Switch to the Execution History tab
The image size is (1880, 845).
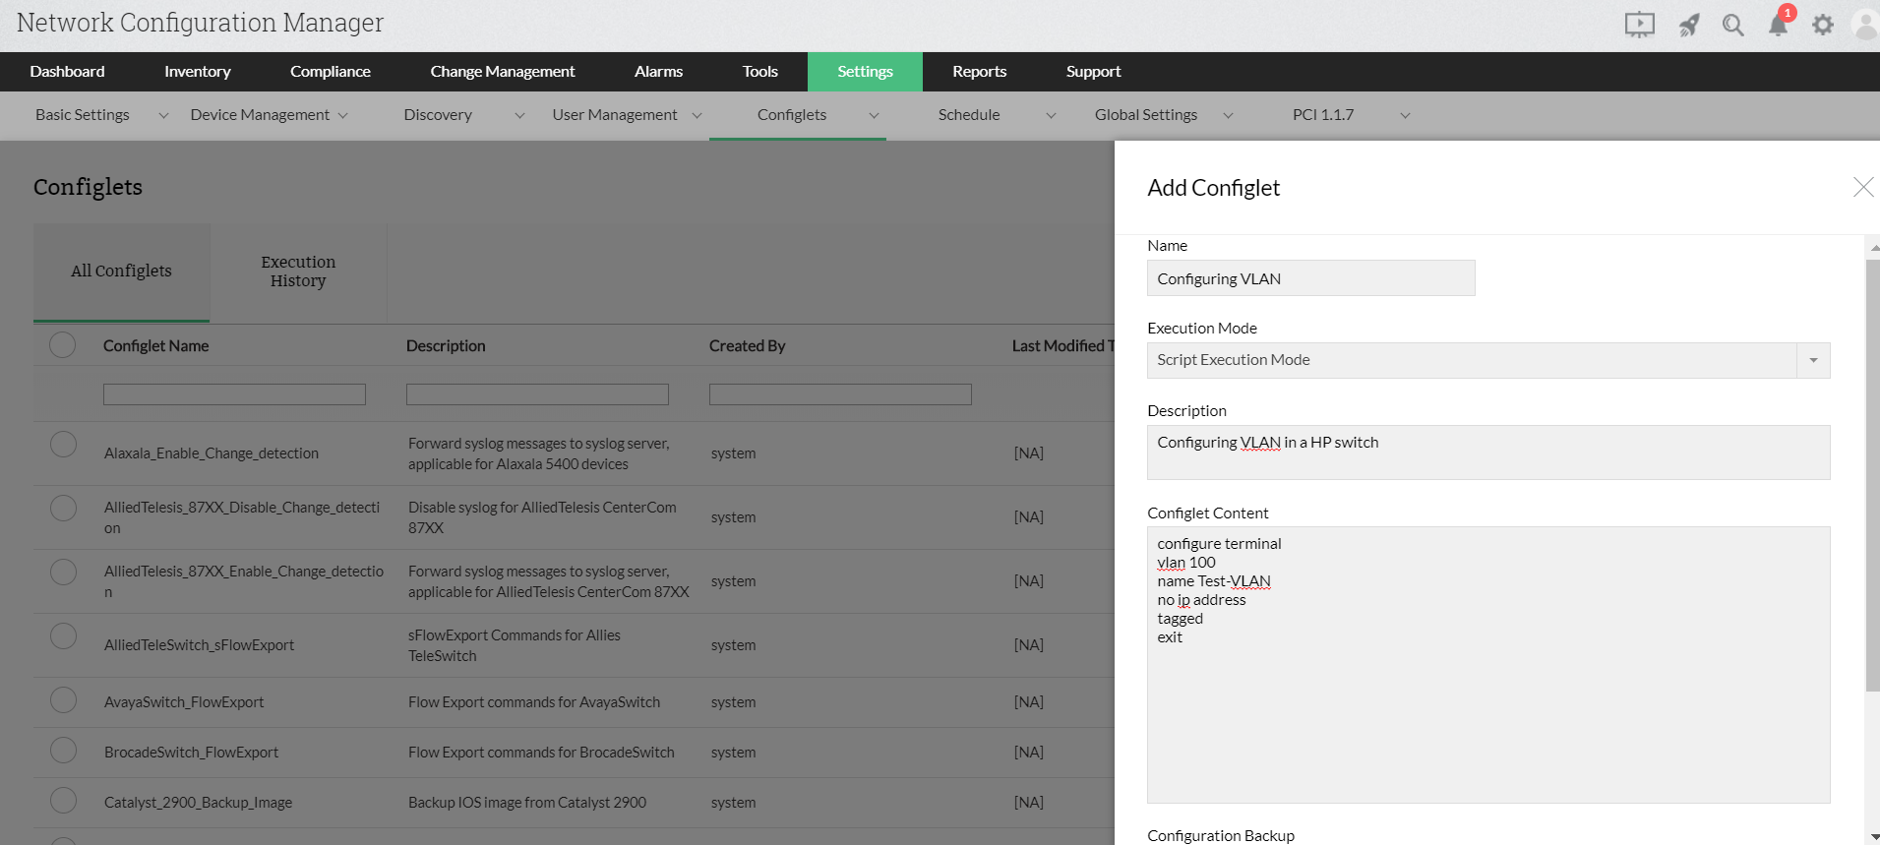[x=298, y=272]
